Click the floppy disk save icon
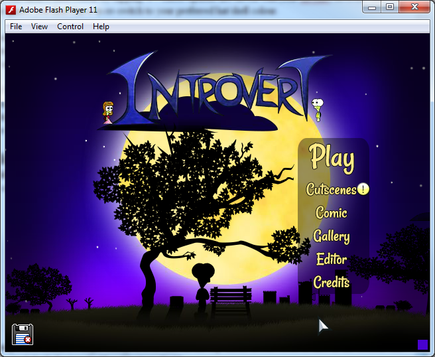Image resolution: width=435 pixels, height=357 pixels. (23, 334)
